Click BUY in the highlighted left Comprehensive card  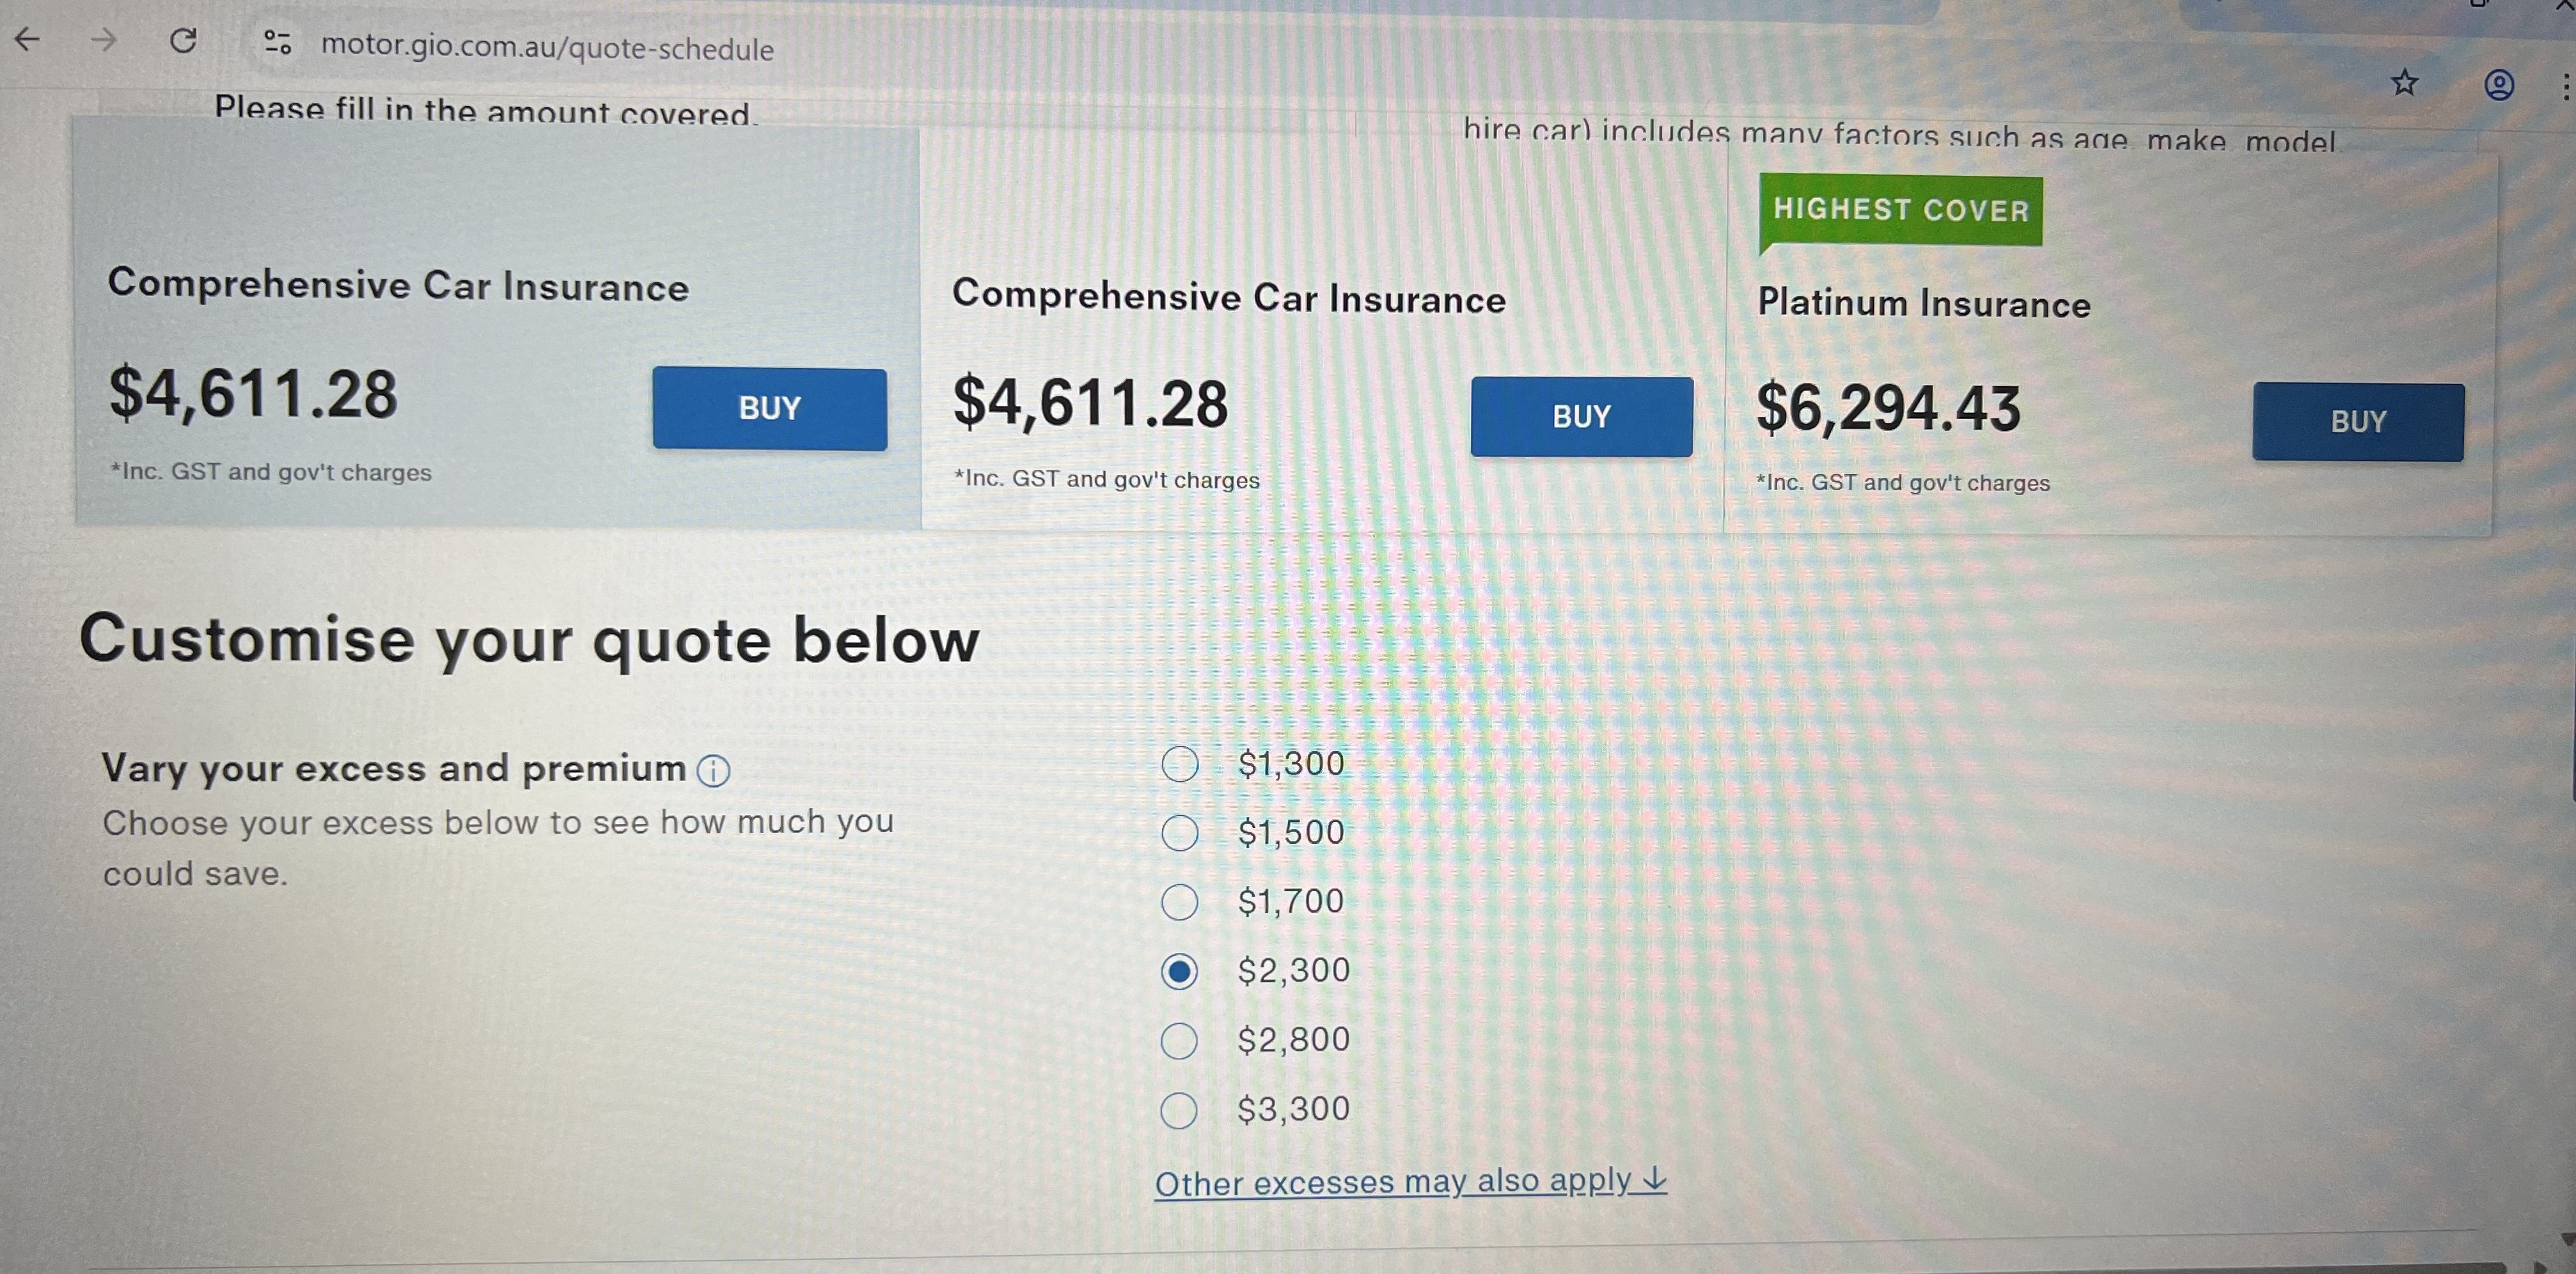(769, 408)
